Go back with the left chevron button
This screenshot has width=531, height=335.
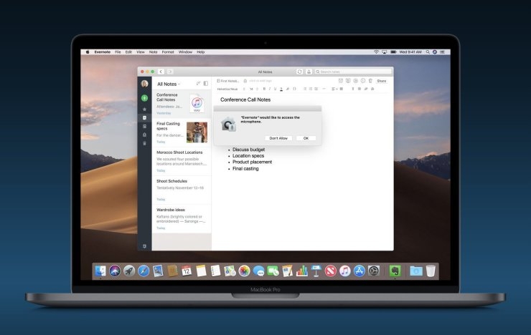pyautogui.click(x=161, y=72)
